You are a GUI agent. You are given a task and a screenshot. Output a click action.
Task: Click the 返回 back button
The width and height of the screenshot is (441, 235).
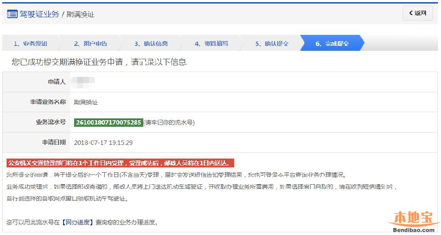(x=418, y=13)
